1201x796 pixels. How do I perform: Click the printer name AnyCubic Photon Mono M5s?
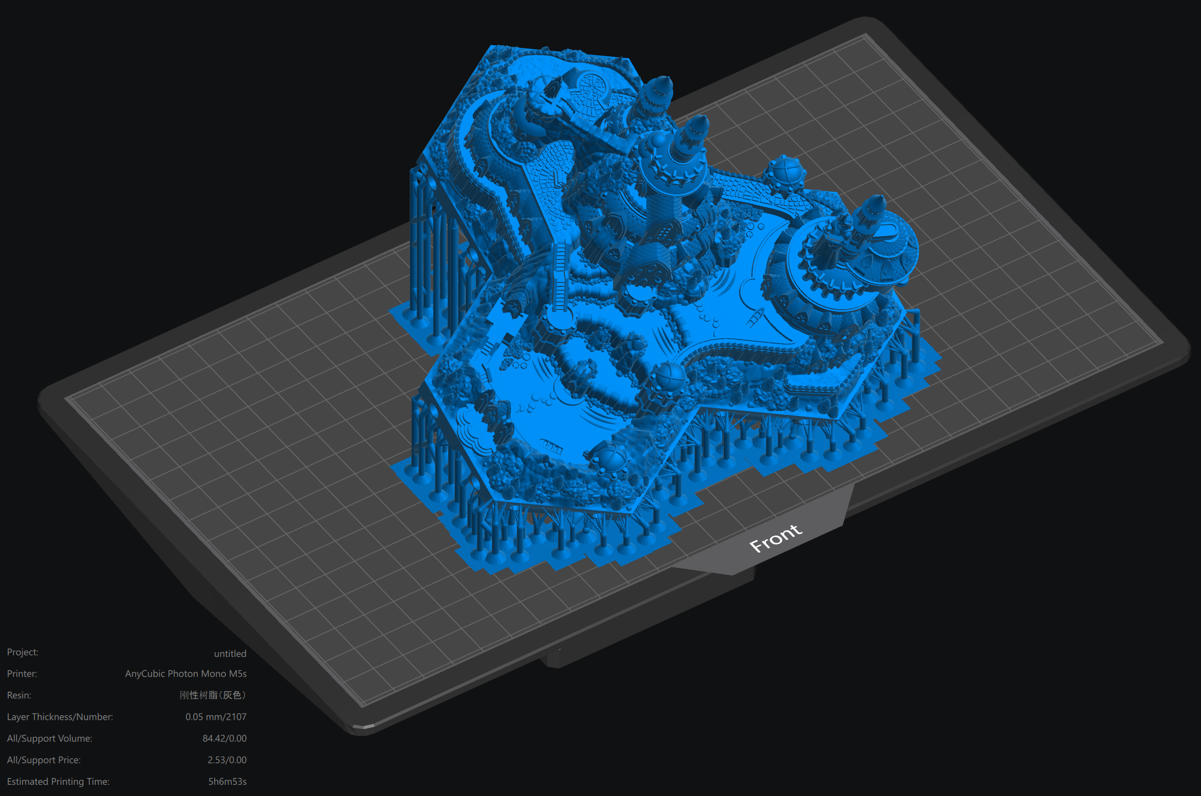185,673
